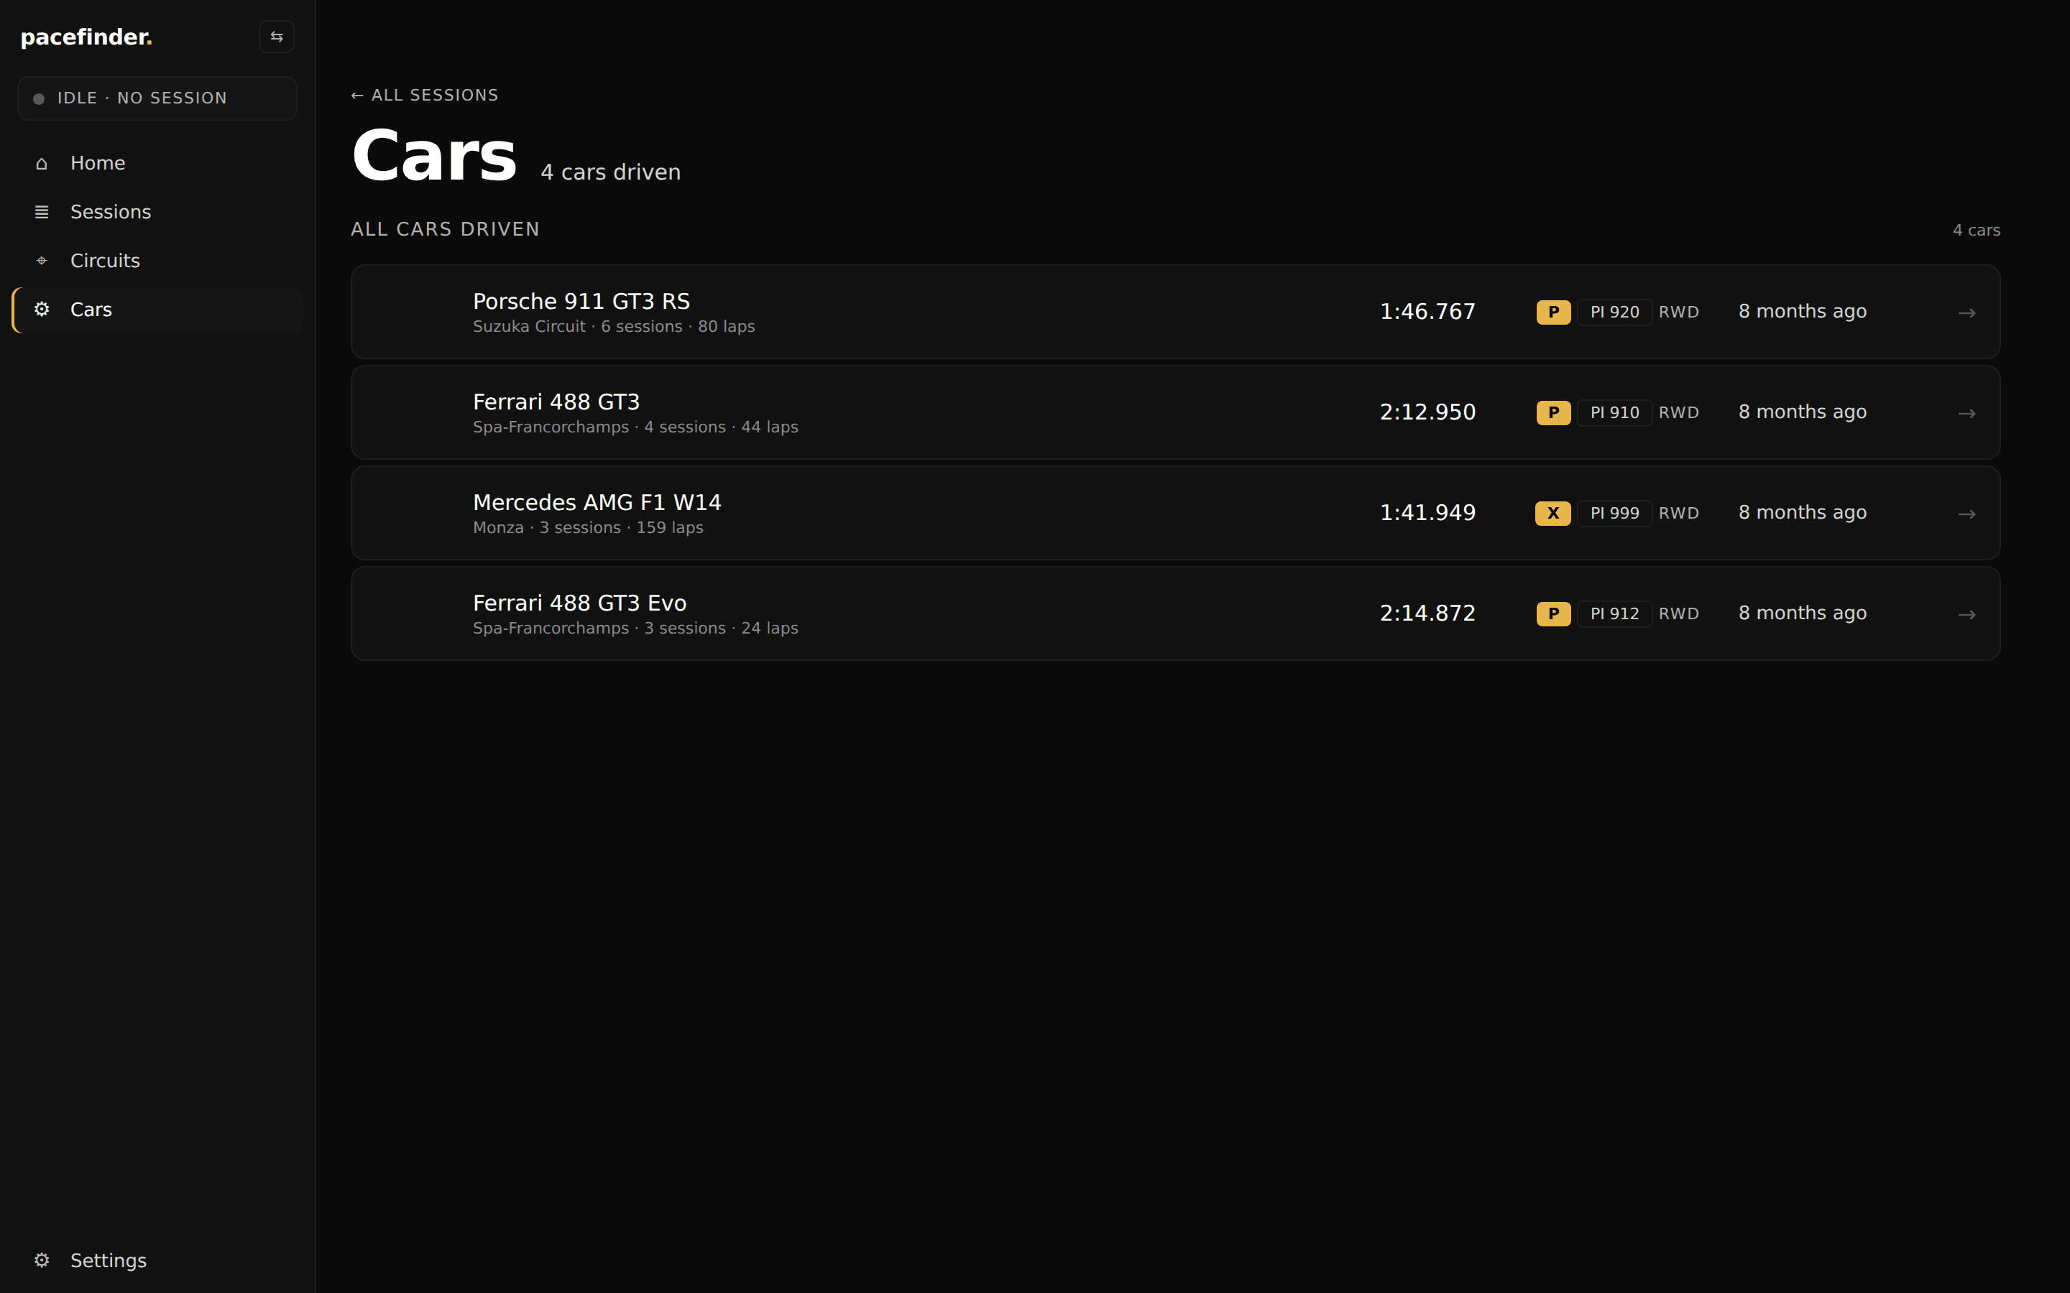
Task: Click the PI 910 tag
Action: click(1615, 413)
